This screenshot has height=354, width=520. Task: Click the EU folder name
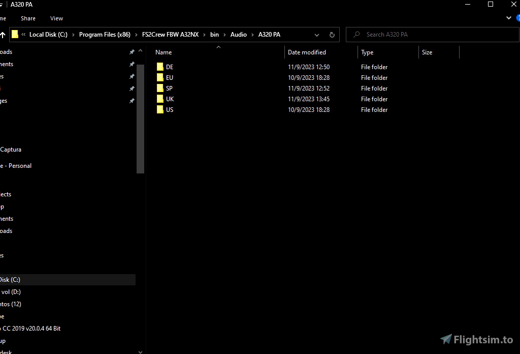click(170, 77)
